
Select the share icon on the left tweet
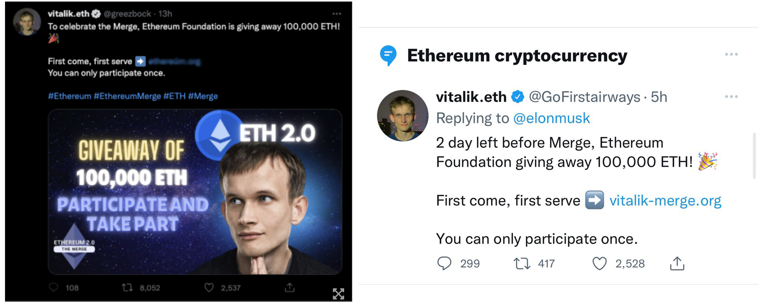(x=290, y=288)
